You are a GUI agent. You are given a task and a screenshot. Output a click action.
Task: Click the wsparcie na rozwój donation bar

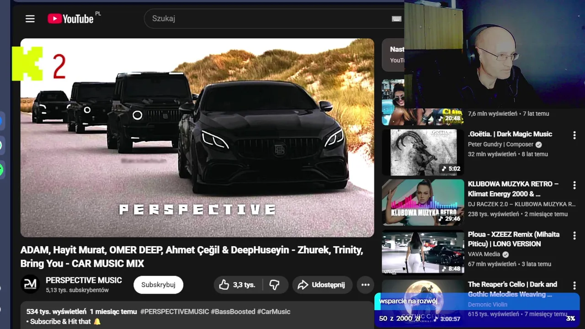coord(477,310)
